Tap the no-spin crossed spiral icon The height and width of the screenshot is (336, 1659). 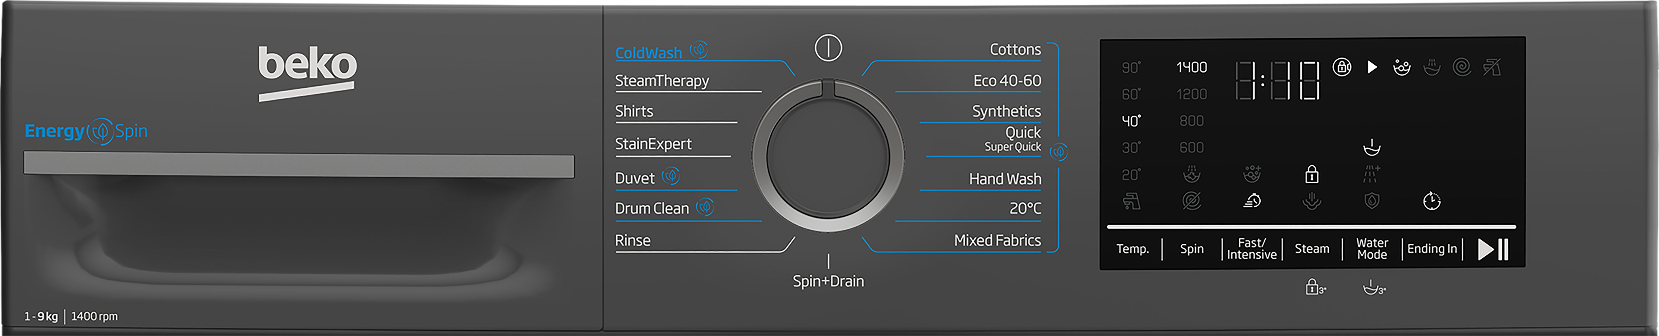tap(1192, 201)
